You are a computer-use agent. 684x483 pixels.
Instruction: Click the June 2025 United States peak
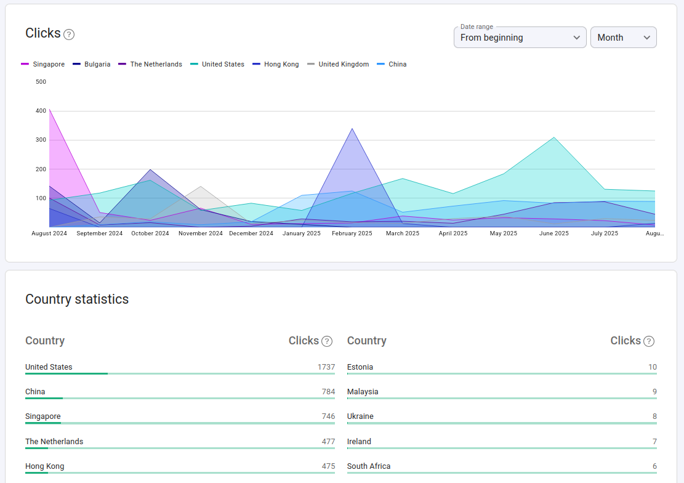[553, 137]
